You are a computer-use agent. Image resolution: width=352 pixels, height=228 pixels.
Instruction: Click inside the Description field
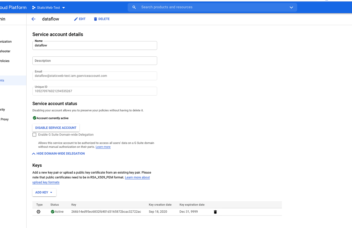(95, 61)
